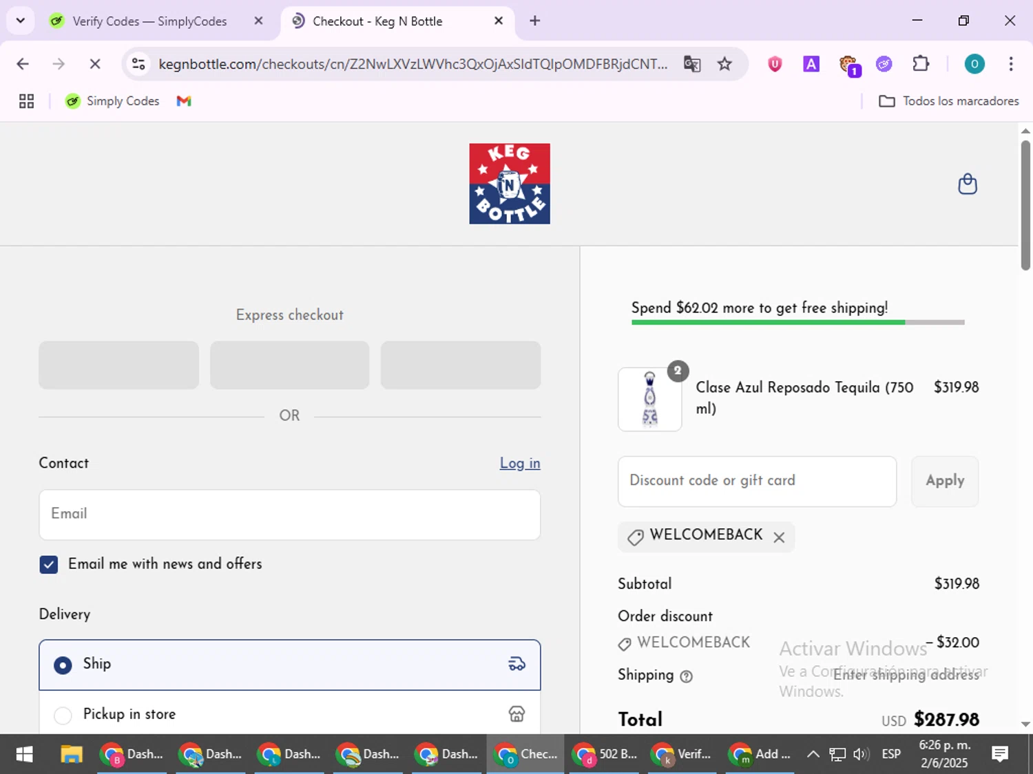Click the Ship delivery truck icon
The image size is (1033, 774).
click(x=516, y=664)
